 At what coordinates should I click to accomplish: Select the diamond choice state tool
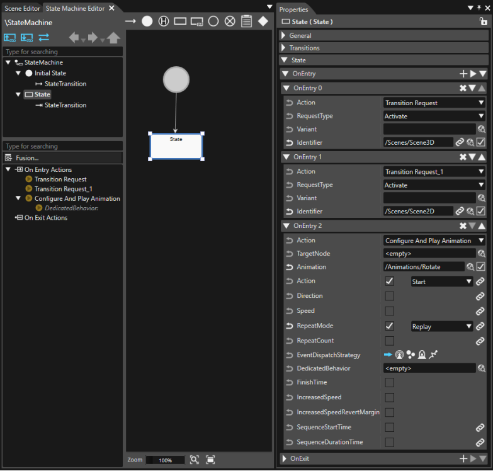pyautogui.click(x=263, y=21)
